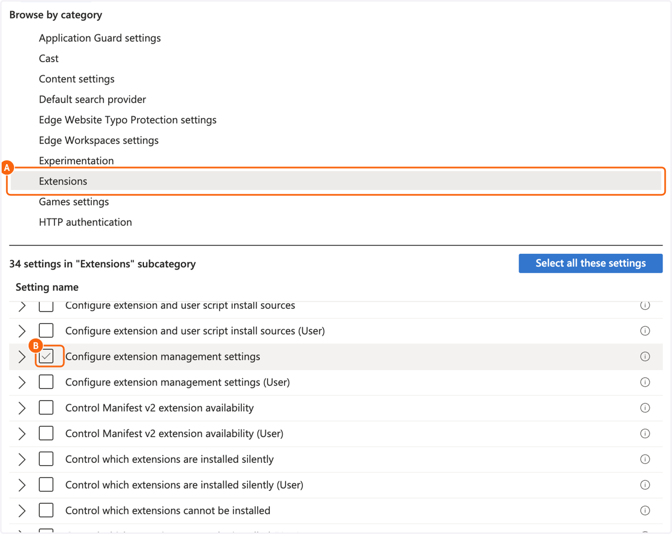Open Application Guard settings category
The height and width of the screenshot is (534, 672).
pyautogui.click(x=100, y=38)
